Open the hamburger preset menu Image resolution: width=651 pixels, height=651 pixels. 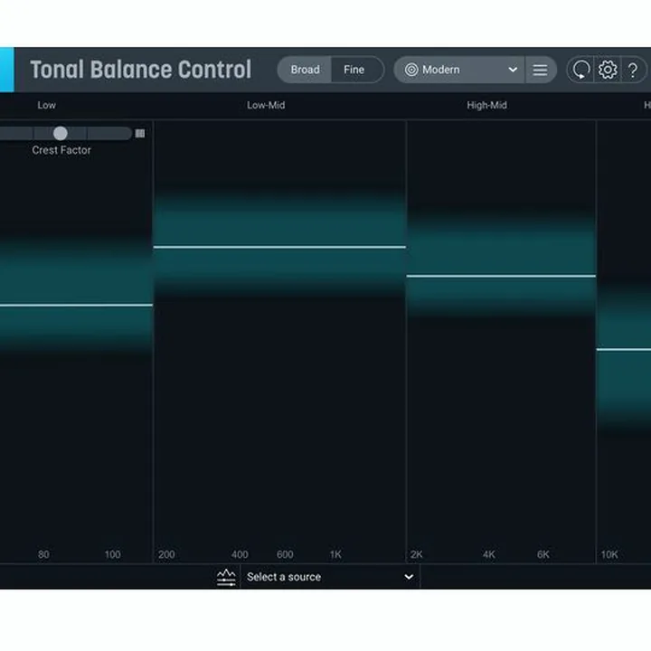540,70
